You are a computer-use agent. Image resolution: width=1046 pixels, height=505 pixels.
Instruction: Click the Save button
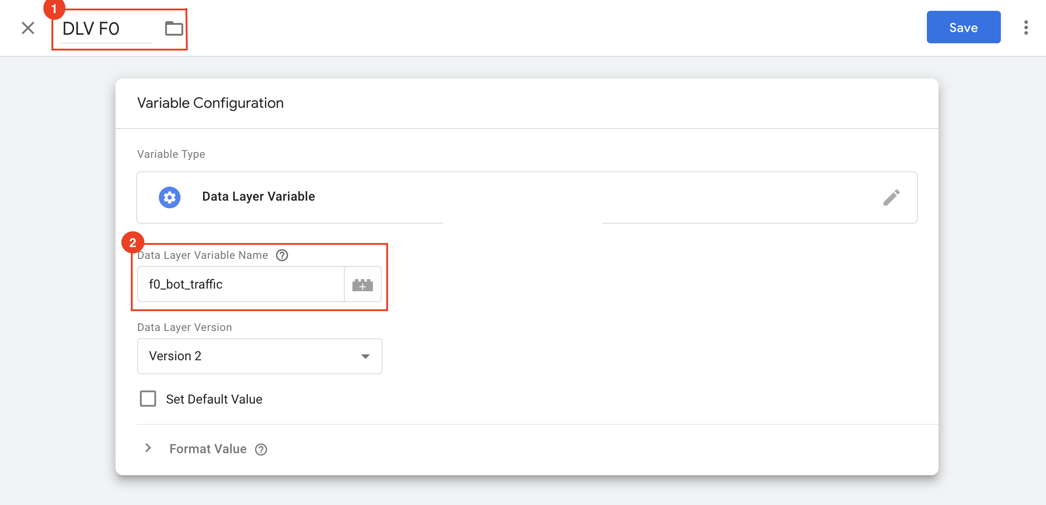tap(963, 28)
